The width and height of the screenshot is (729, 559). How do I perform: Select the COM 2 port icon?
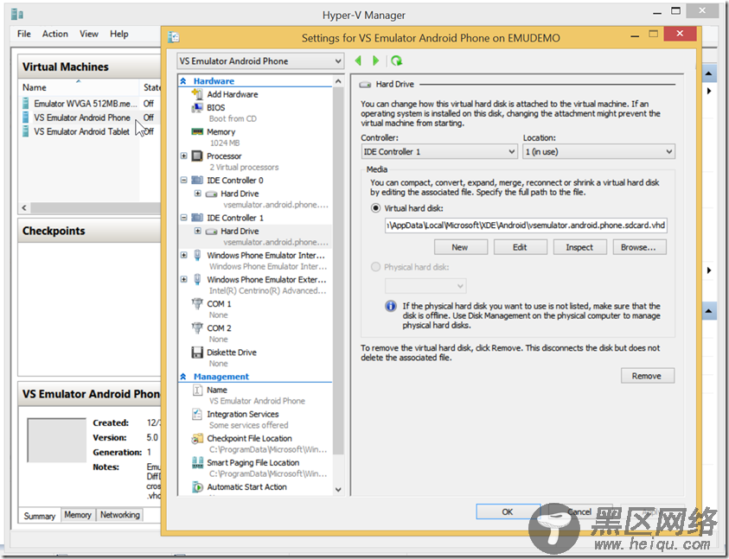click(197, 327)
